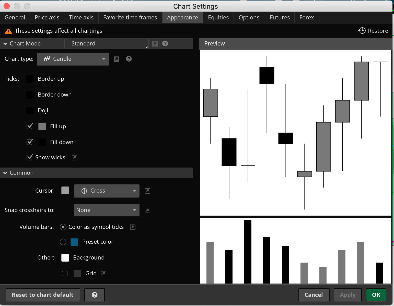Toggle the Show wicks checkbox
The image size is (394, 306).
coord(30,157)
